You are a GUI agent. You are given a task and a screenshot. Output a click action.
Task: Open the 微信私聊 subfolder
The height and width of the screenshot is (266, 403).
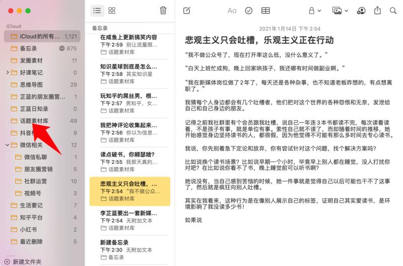42,157
